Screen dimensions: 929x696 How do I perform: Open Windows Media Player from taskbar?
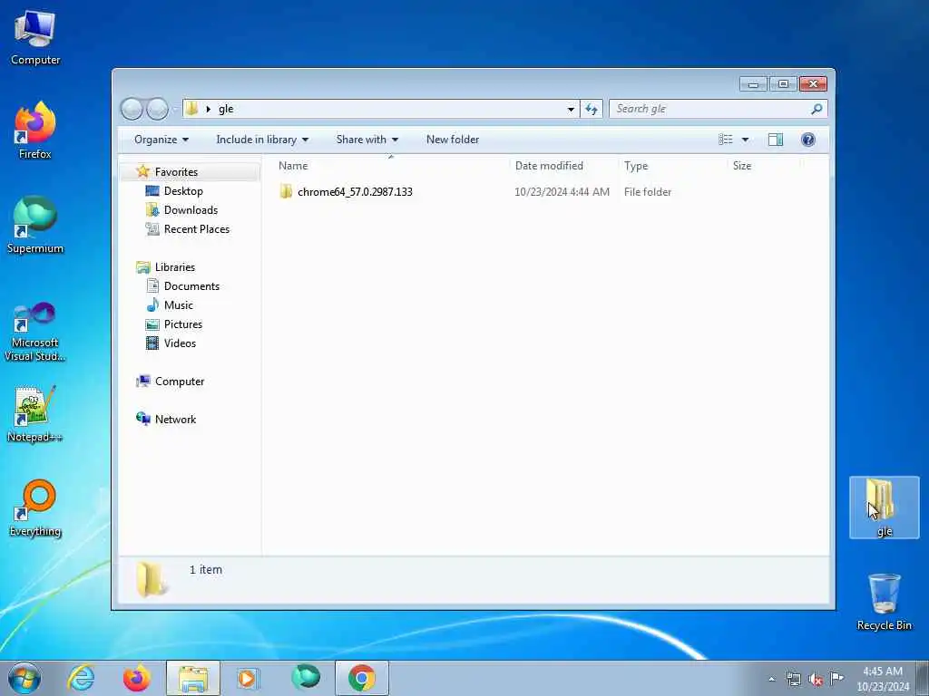click(x=248, y=678)
